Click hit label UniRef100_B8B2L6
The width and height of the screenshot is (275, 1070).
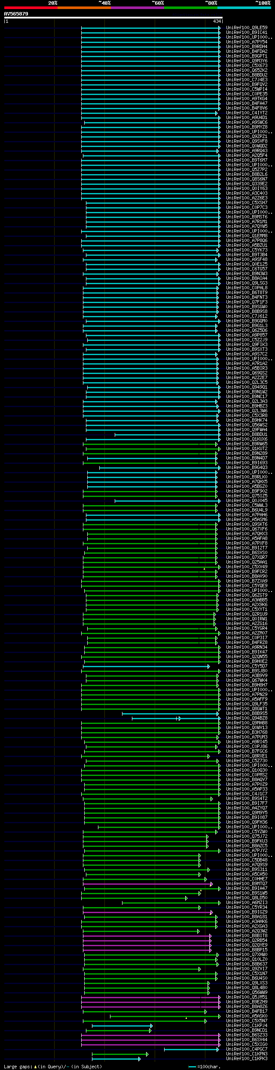click(x=247, y=174)
